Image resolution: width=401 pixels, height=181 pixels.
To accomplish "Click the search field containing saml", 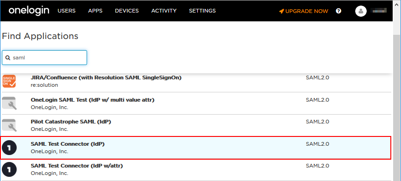I will tap(44, 58).
